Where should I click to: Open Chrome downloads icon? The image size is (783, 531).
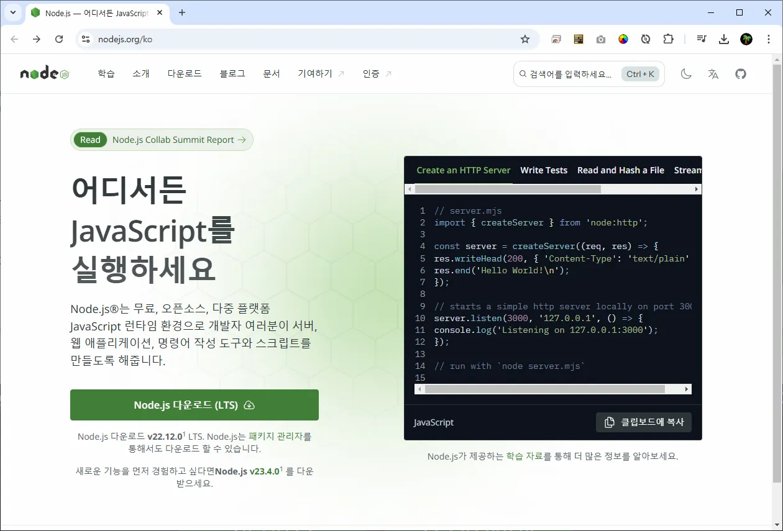tap(724, 39)
